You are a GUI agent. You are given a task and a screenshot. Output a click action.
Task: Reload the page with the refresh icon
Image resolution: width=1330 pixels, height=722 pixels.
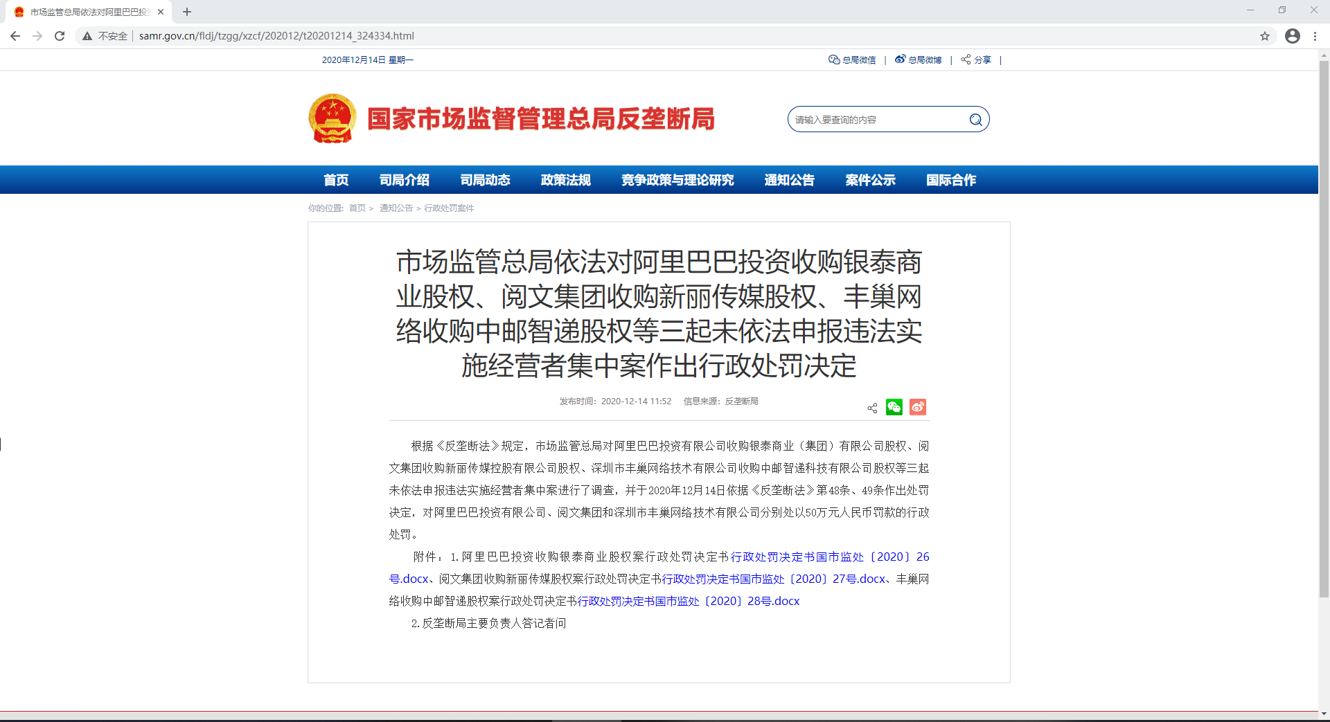point(60,36)
